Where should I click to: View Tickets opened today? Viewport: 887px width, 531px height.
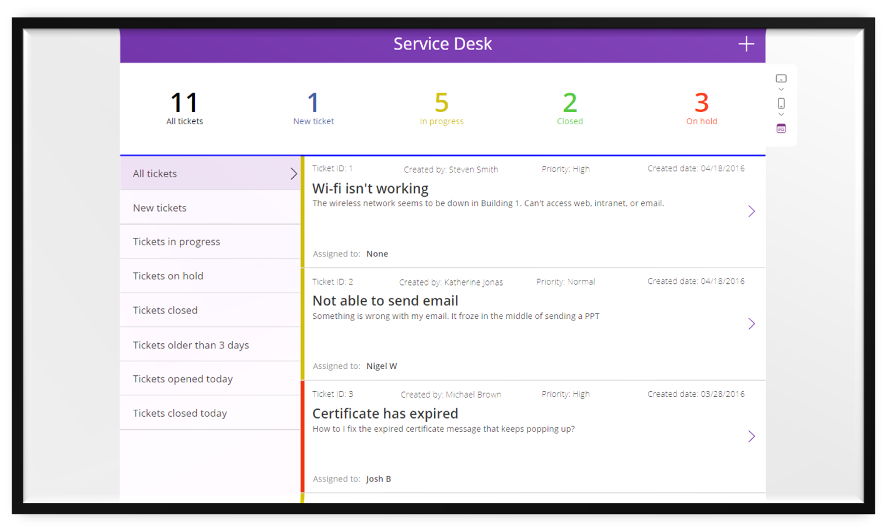(210, 379)
